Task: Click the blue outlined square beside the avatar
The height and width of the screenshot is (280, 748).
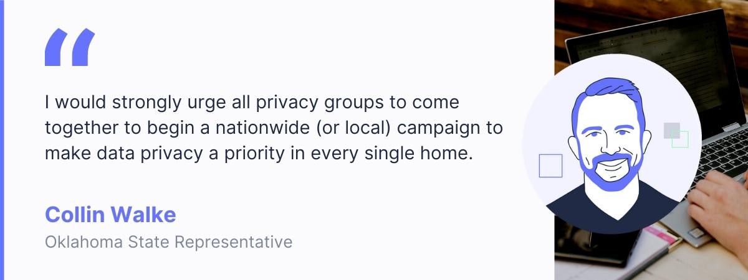Action: (x=550, y=166)
